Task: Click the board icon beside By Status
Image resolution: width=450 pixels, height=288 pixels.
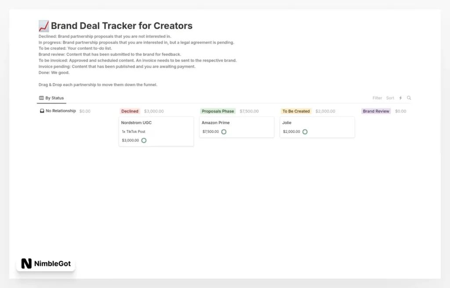Action: 41,98
